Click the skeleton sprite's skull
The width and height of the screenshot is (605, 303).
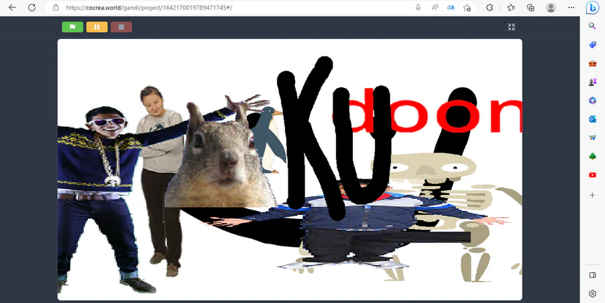424,168
